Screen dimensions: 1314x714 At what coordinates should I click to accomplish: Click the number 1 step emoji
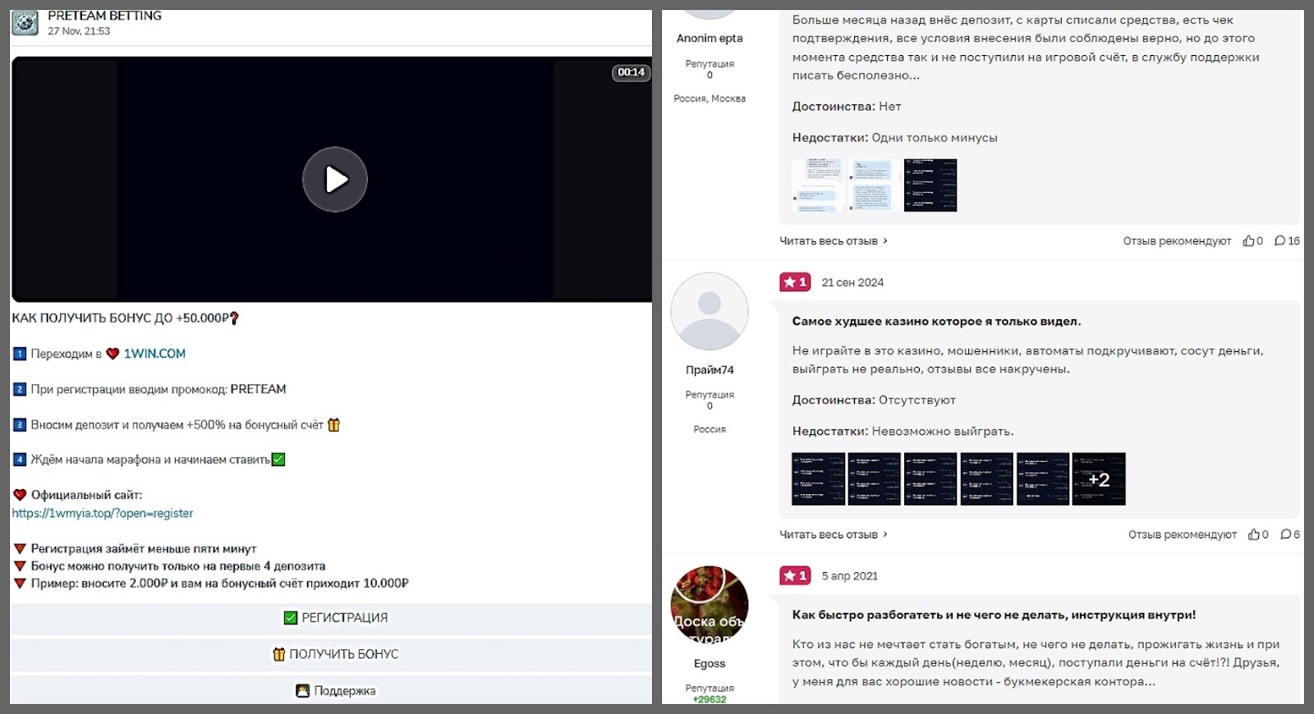pyautogui.click(x=20, y=354)
